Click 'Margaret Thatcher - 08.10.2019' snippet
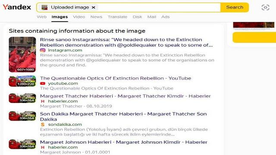 (x=76, y=106)
